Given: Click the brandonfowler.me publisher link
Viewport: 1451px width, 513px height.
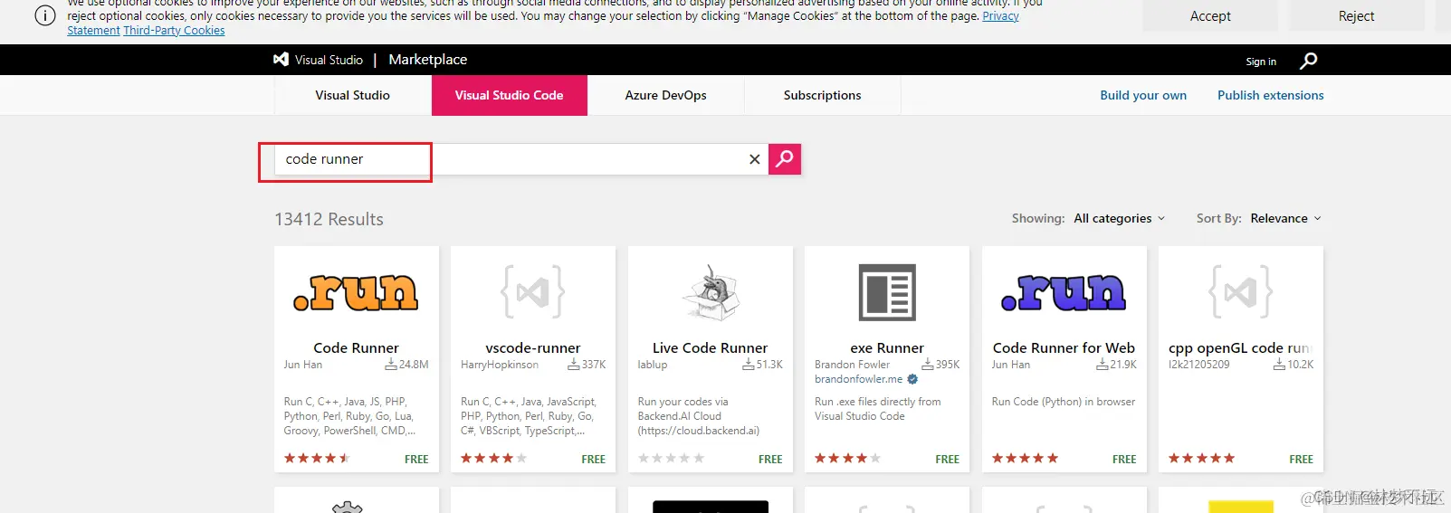Looking at the screenshot, I should click(858, 379).
